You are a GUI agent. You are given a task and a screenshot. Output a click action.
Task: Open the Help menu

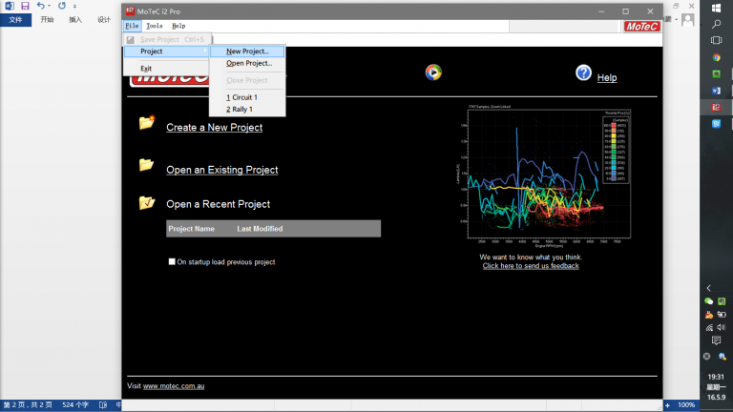pos(178,26)
